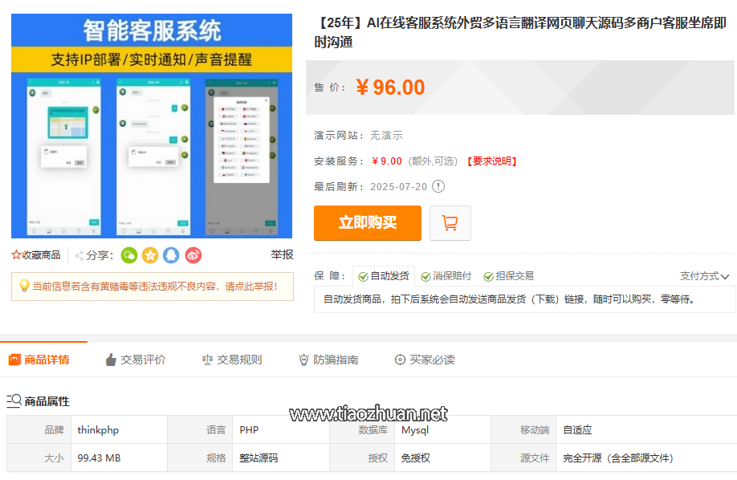The image size is (737, 480).
Task: Click the 2025-07-20 refresh date
Action: click(x=398, y=187)
